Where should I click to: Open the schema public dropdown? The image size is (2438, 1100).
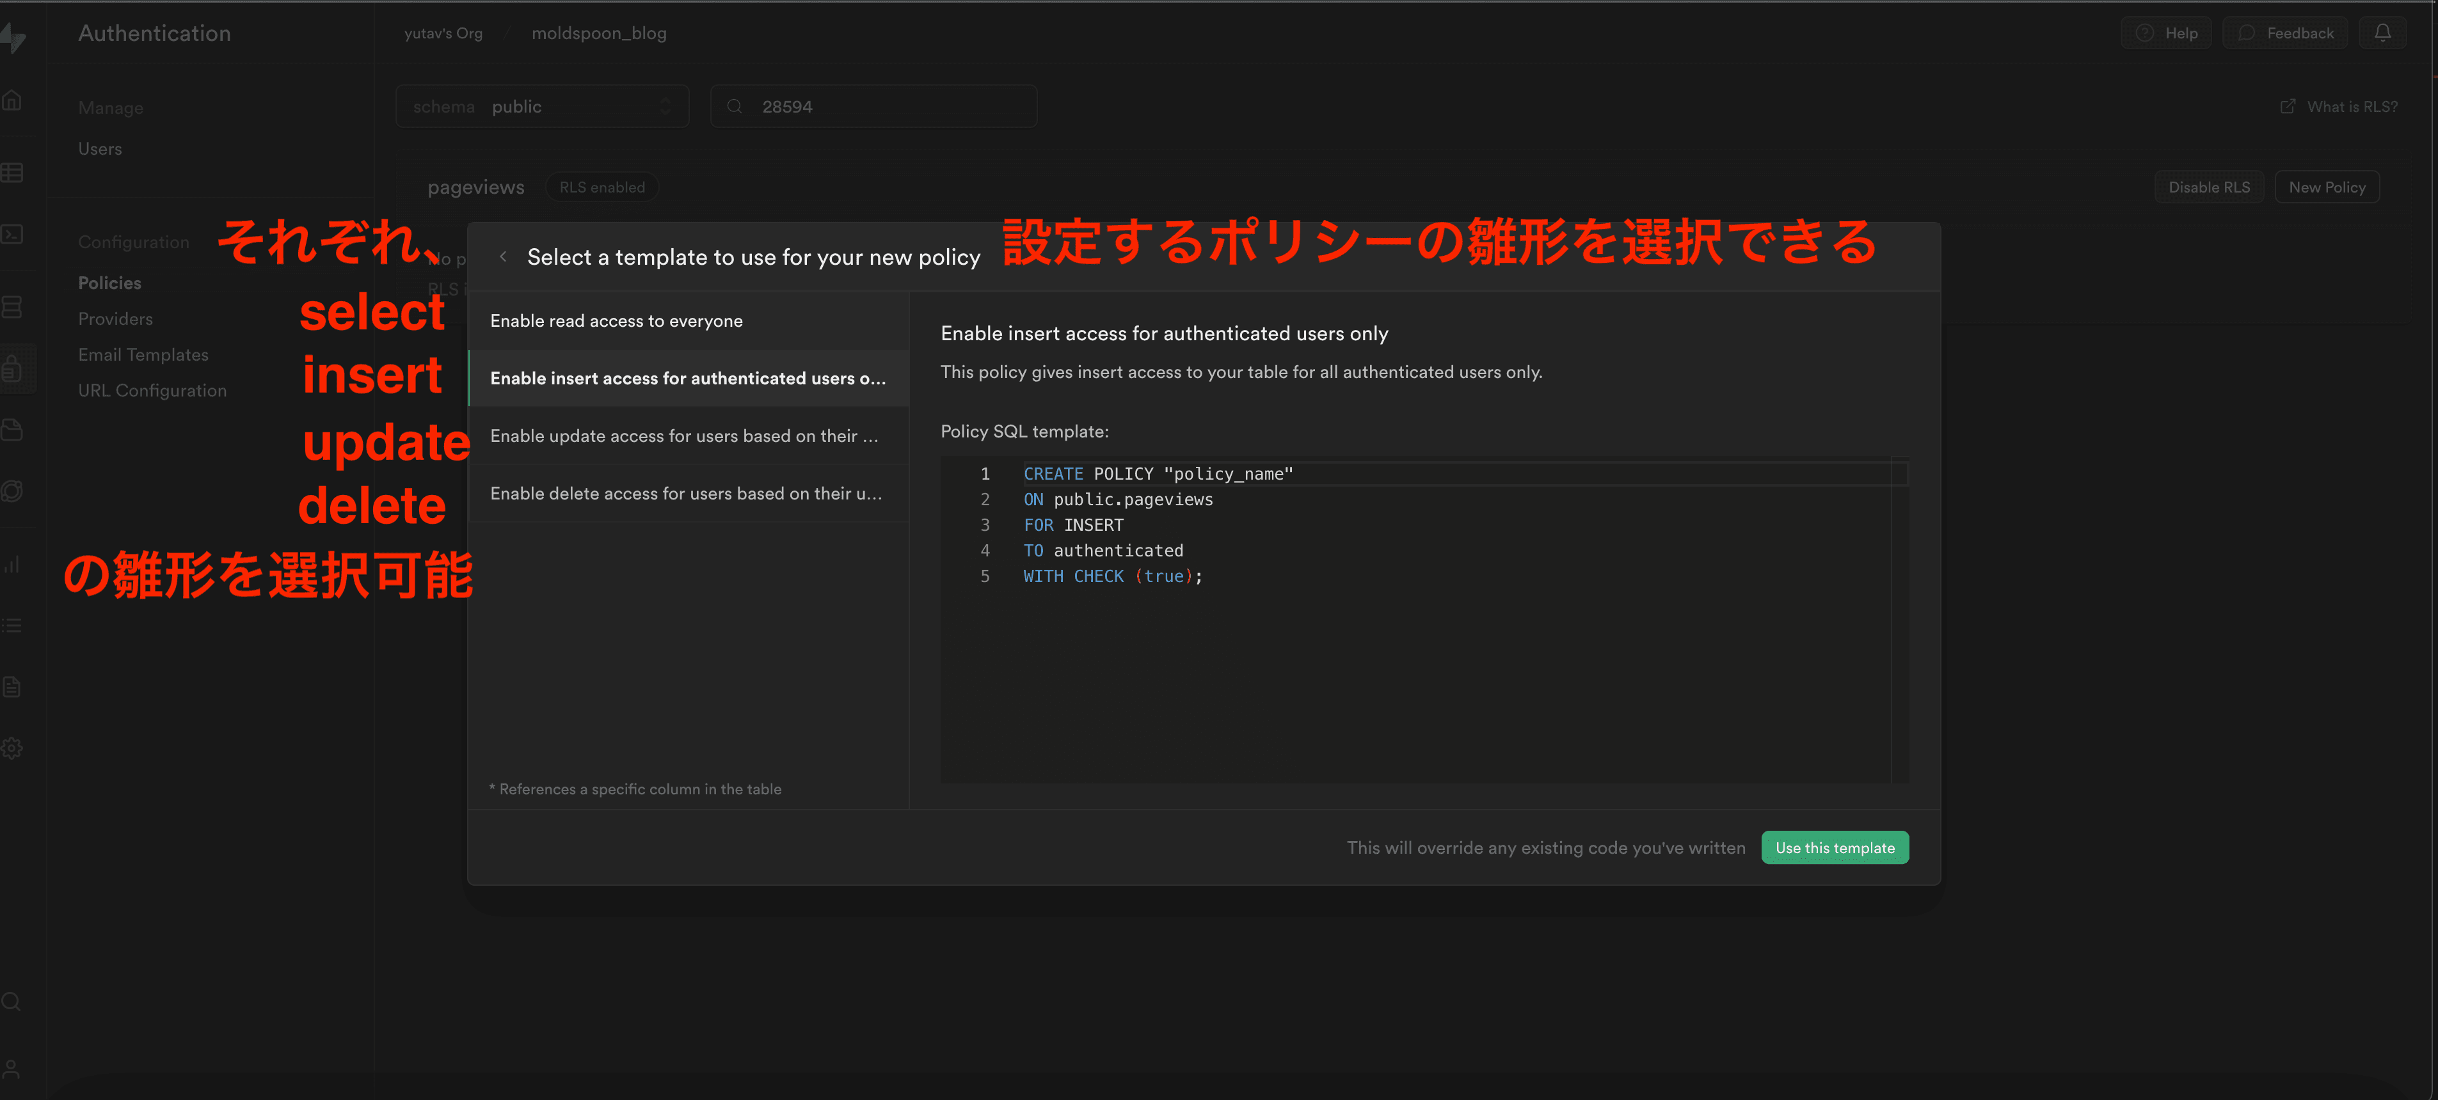point(541,107)
